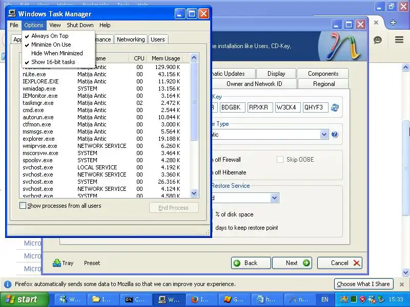Screen dimensions: 410x307
Task: Expand the System Restore Service dropdown
Action: (x=274, y=198)
